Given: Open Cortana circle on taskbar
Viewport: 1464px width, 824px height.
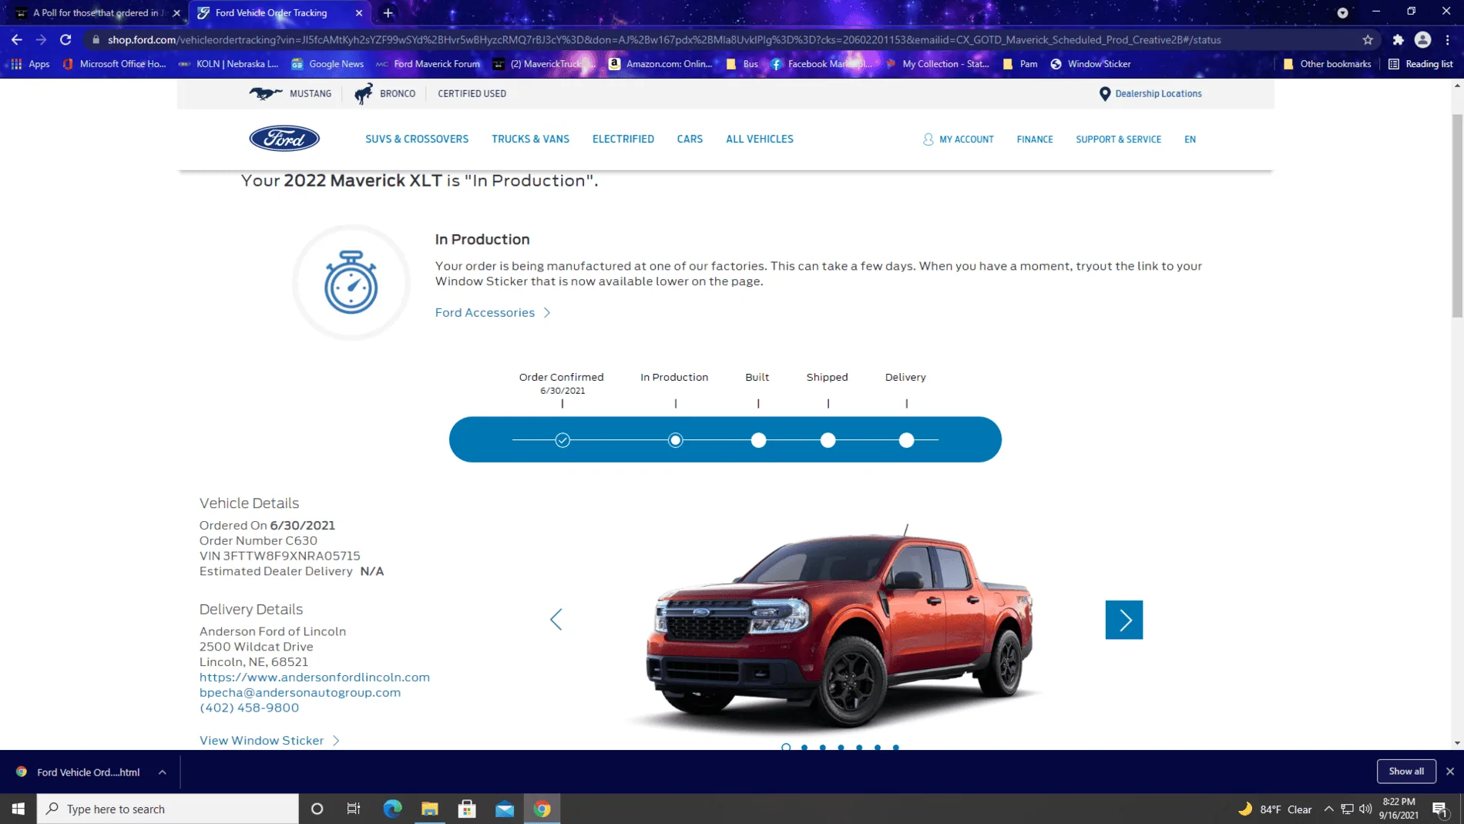Looking at the screenshot, I should click(x=317, y=809).
